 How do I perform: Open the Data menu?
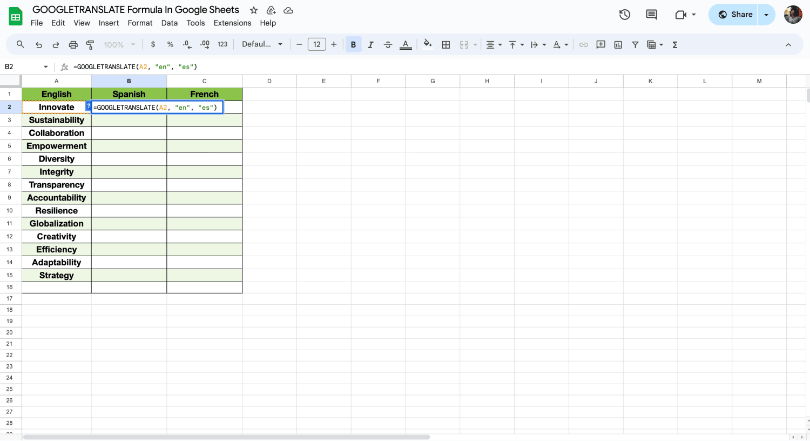pos(169,23)
